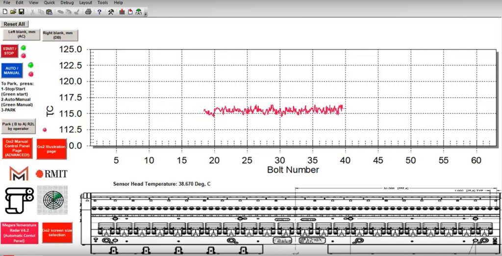502x256 pixels.
Task: Open the Help menu
Action: pos(118,2)
